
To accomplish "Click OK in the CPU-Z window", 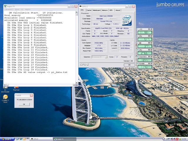I will [x=129, y=65].
